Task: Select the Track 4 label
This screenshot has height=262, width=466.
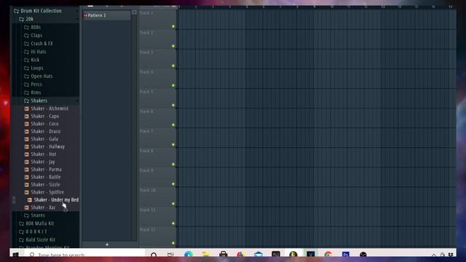Action: (146, 72)
